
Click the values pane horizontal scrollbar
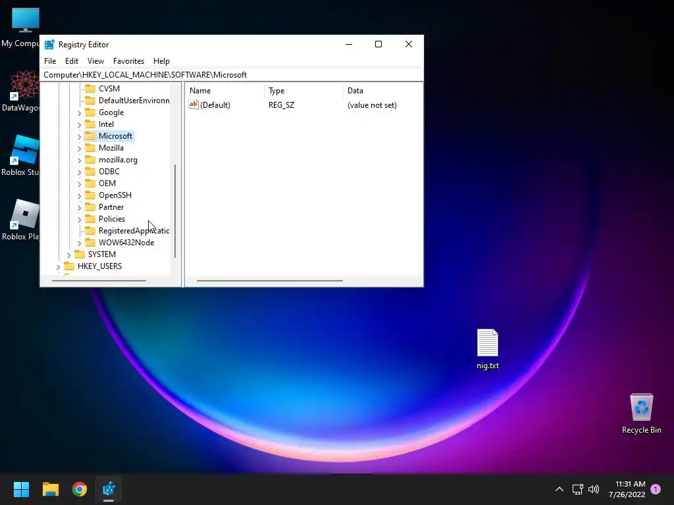(269, 281)
